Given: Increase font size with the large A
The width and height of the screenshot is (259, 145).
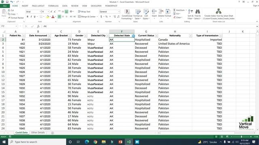Looking at the screenshot, I should pos(51,12).
